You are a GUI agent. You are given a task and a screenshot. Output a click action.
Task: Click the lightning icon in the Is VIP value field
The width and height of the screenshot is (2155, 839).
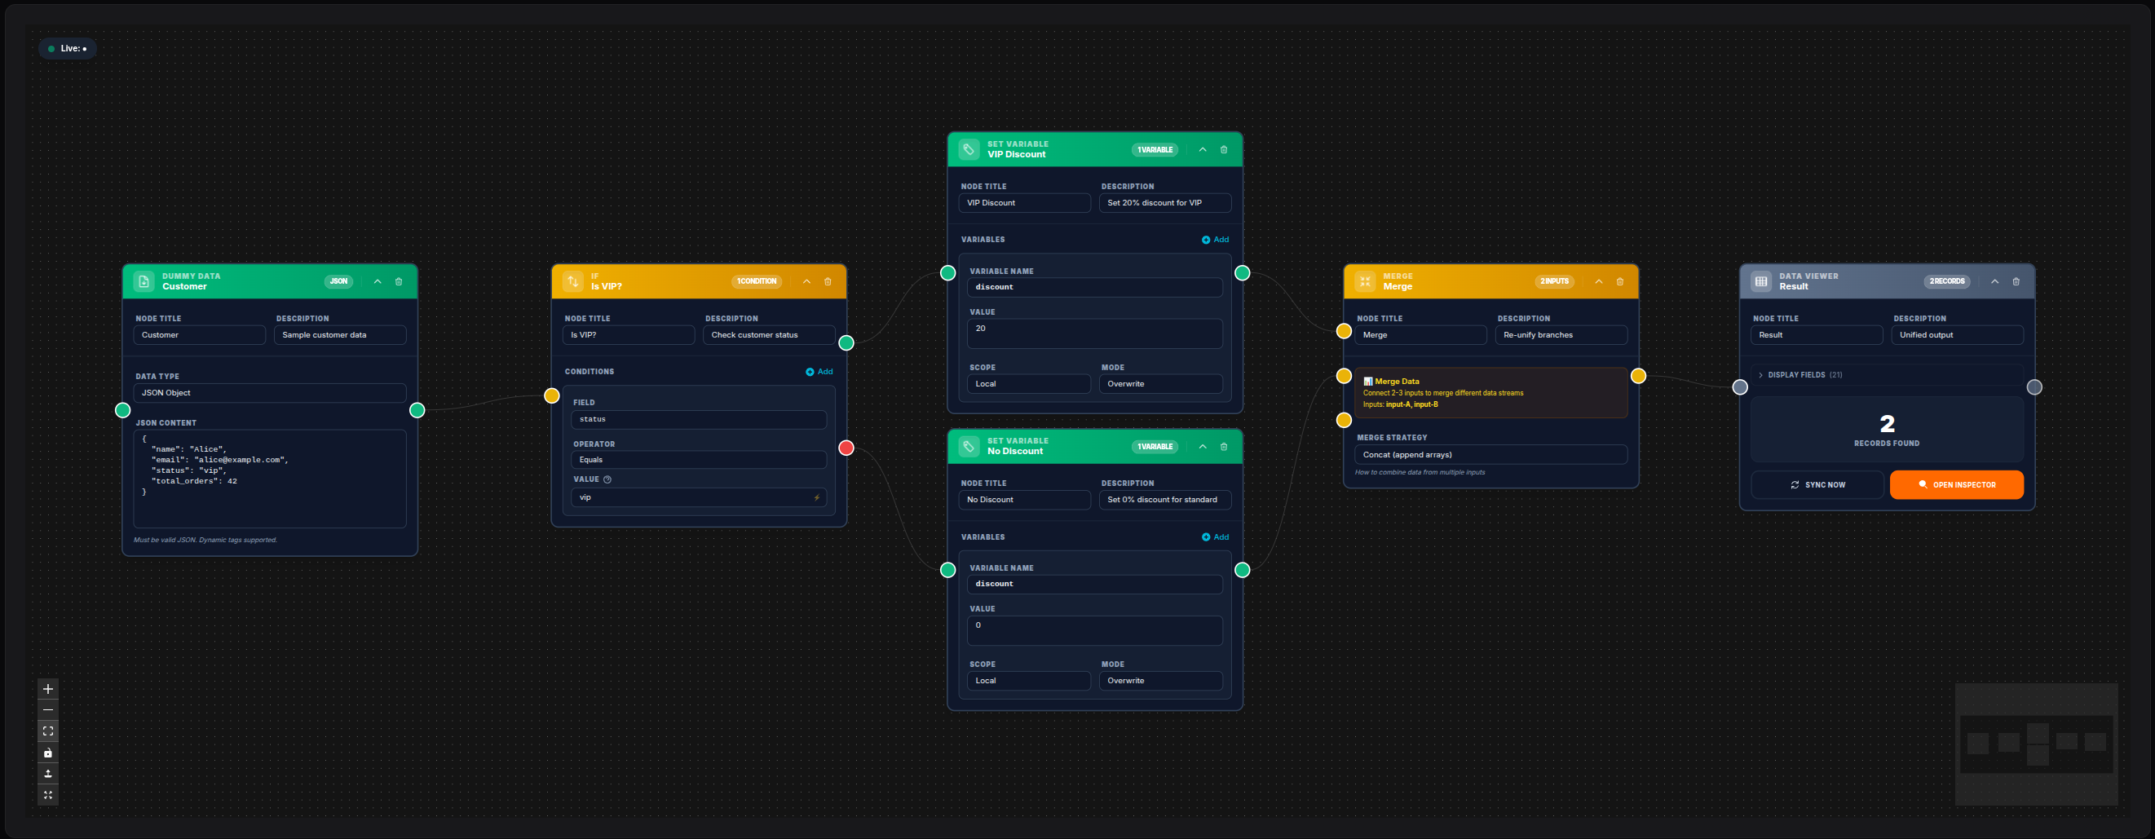click(816, 497)
